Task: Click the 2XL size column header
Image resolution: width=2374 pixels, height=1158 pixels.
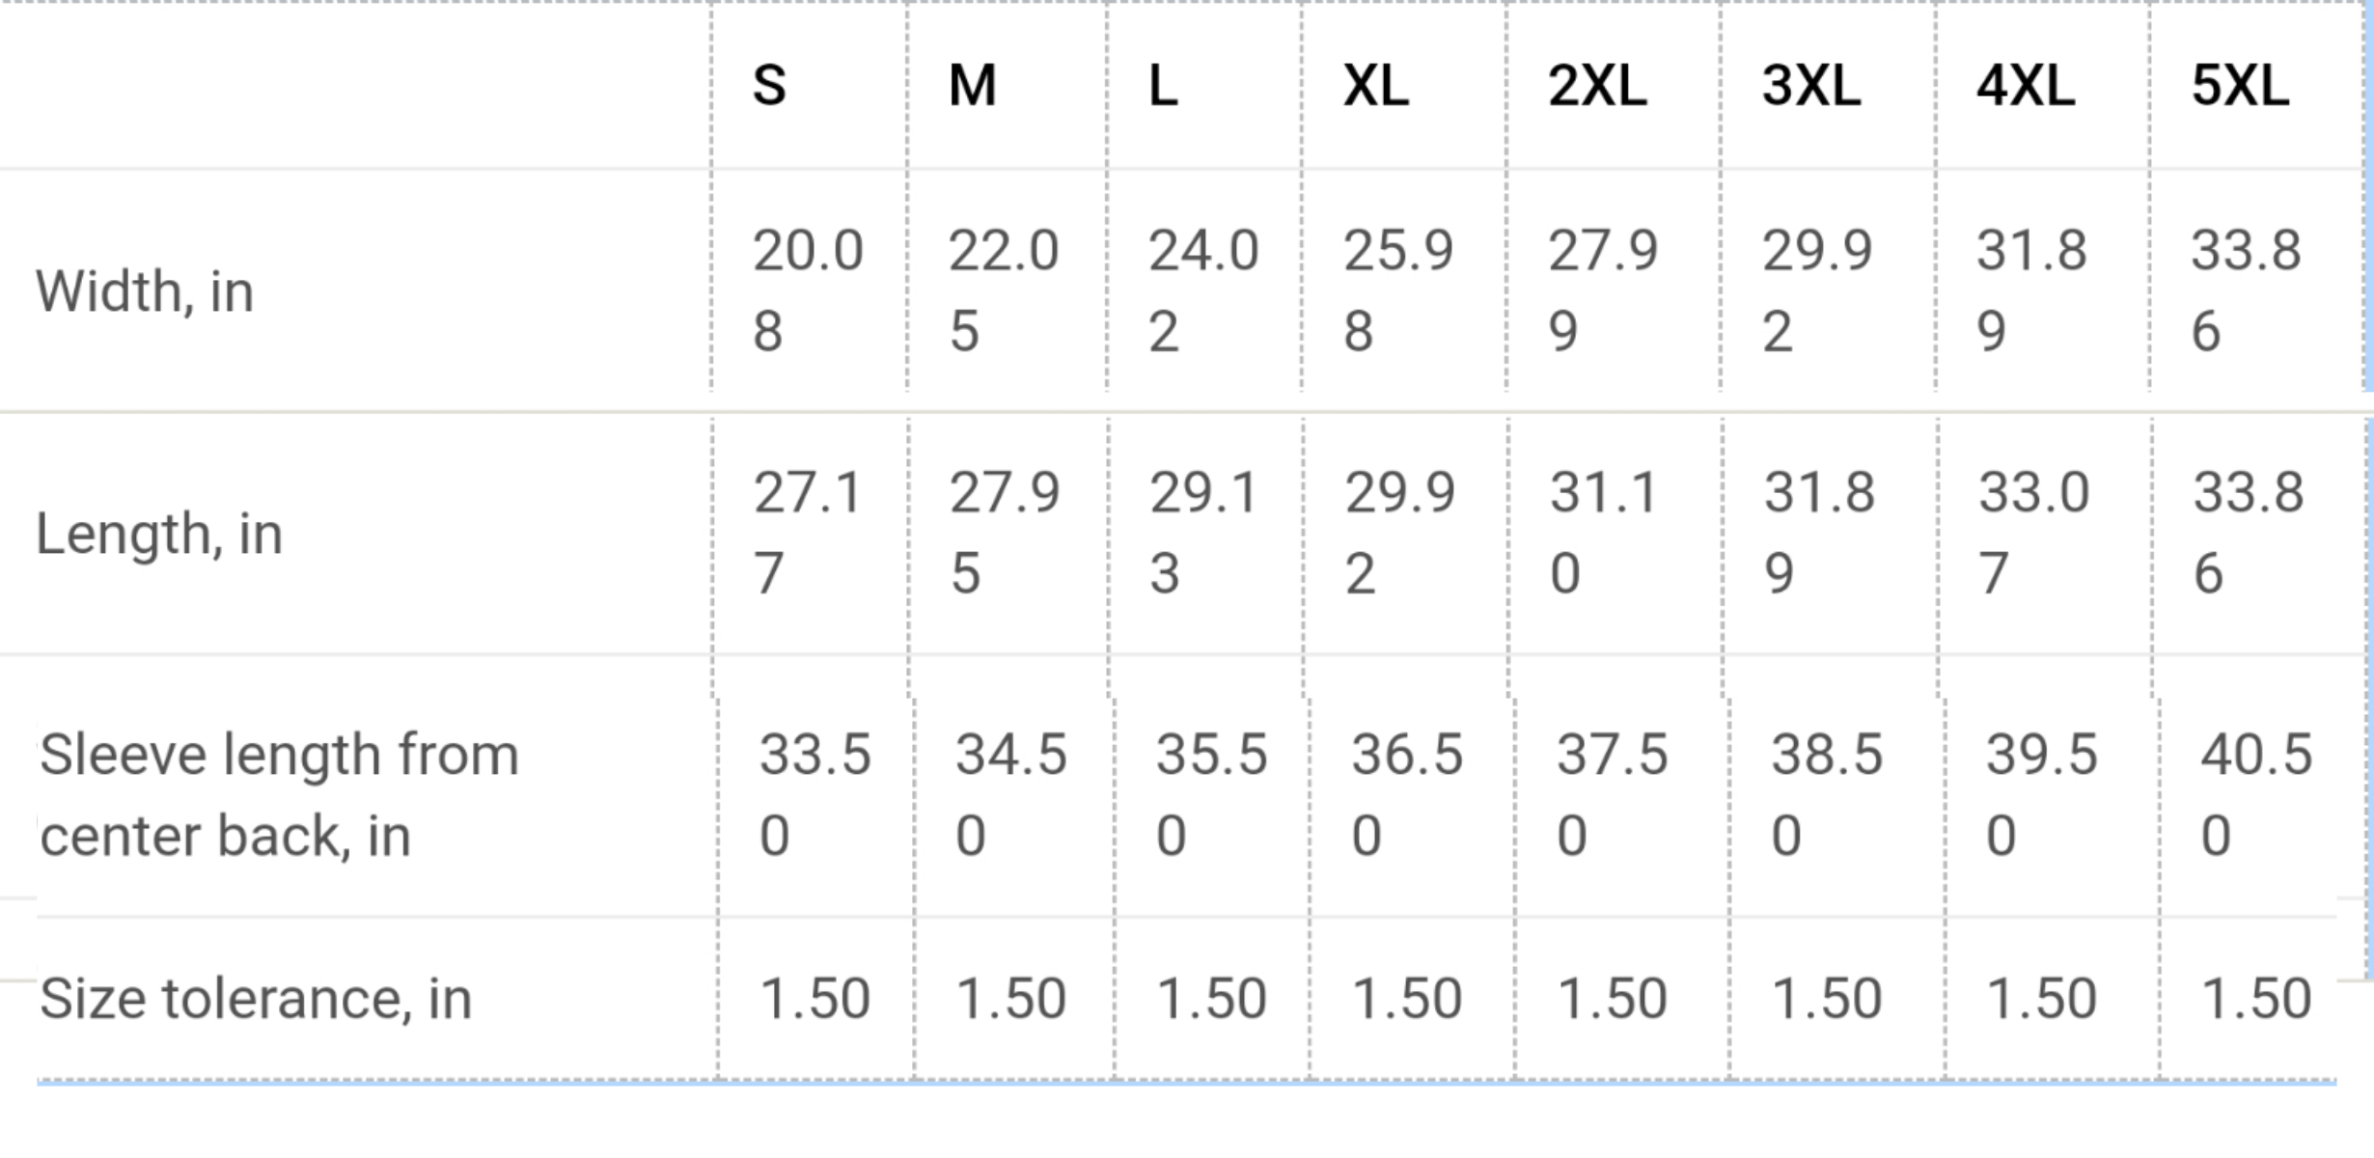Action: (x=1597, y=86)
